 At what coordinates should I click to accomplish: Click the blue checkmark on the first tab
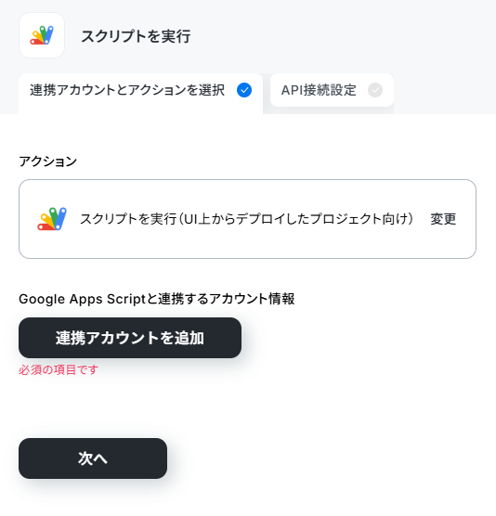coord(244,90)
